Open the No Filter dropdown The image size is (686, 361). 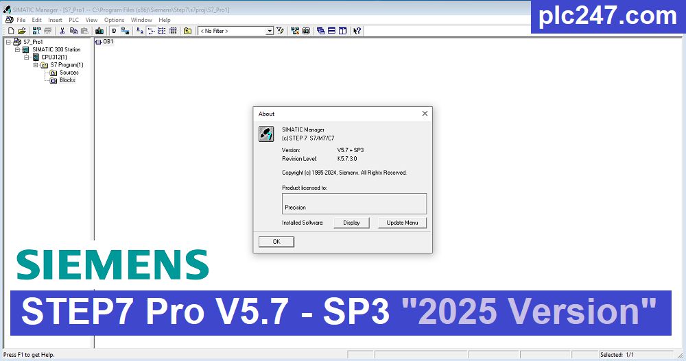tap(270, 31)
